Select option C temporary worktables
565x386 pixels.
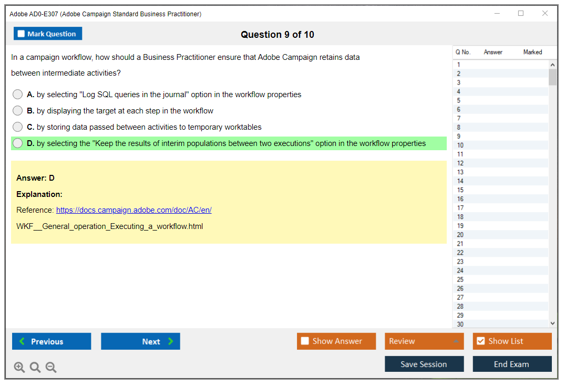[18, 127]
